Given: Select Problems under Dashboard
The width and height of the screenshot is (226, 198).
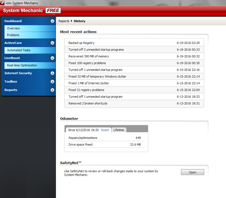Looking at the screenshot, I should pos(13,36).
